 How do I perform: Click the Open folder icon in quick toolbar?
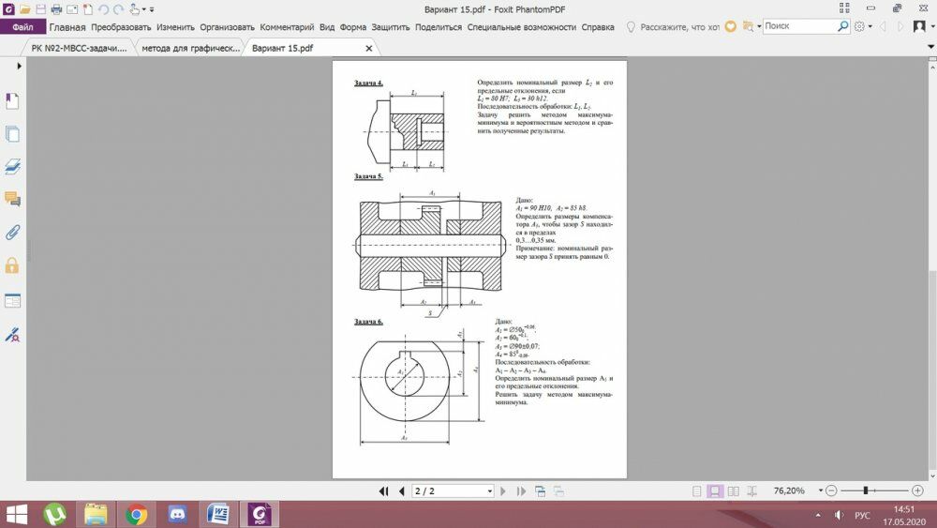click(23, 9)
